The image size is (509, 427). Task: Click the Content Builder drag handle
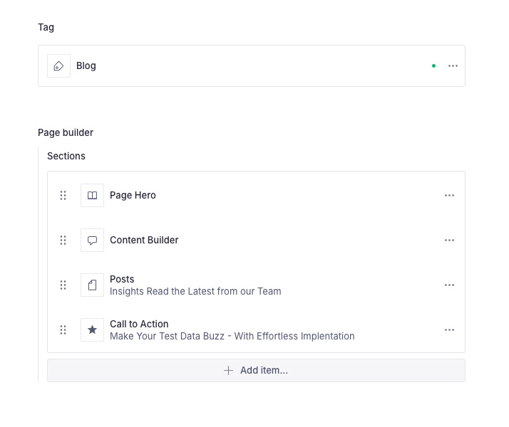point(63,240)
